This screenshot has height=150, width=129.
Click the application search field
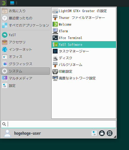tap(58, 124)
